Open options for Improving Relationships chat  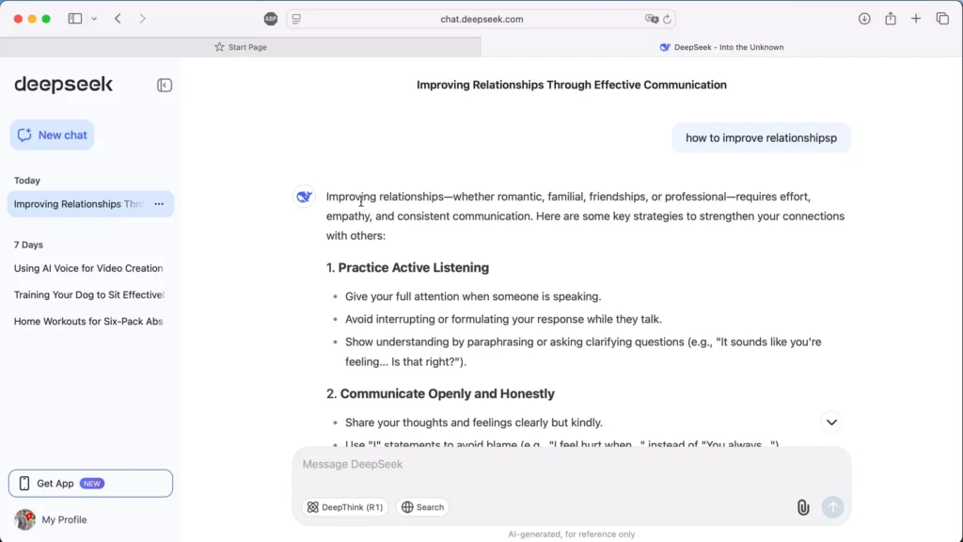click(x=159, y=204)
